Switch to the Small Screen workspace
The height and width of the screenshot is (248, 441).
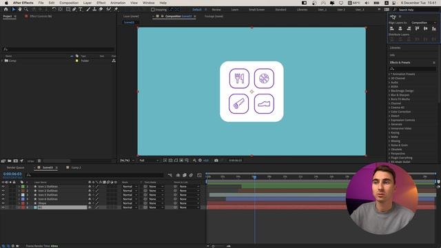coord(256,10)
